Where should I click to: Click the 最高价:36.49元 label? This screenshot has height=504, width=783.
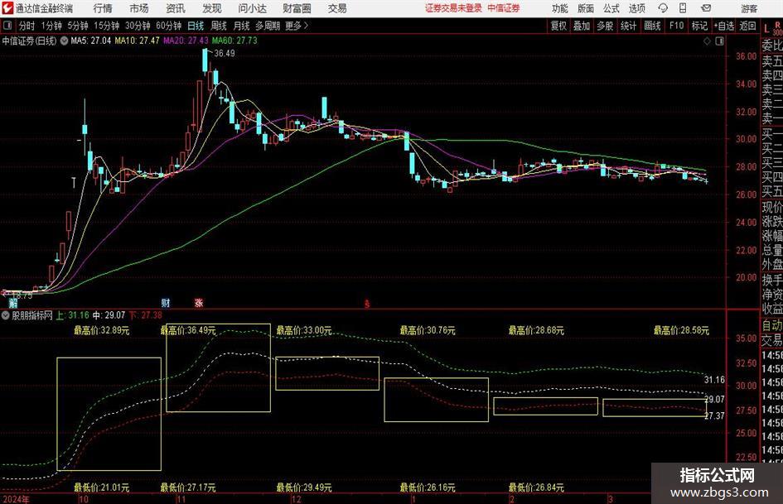tap(188, 330)
